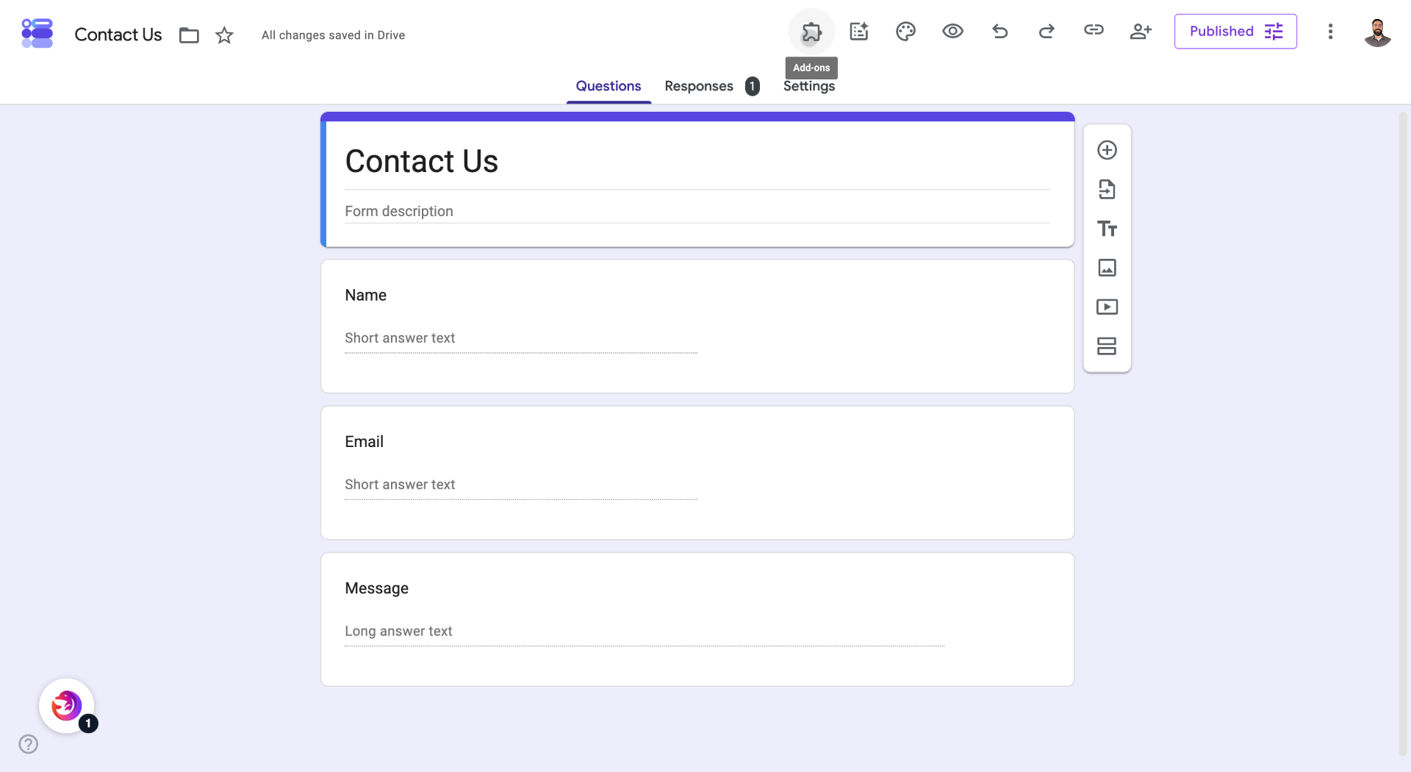Select the Message question card
Viewport: 1411px width, 772px height.
coord(697,620)
